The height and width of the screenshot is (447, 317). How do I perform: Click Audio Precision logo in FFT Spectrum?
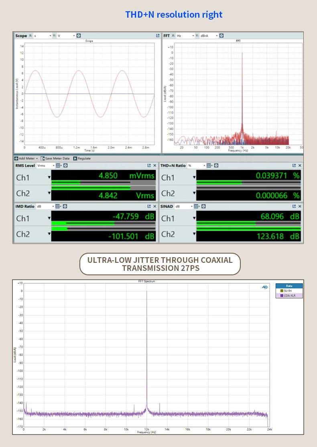[x=264, y=287]
